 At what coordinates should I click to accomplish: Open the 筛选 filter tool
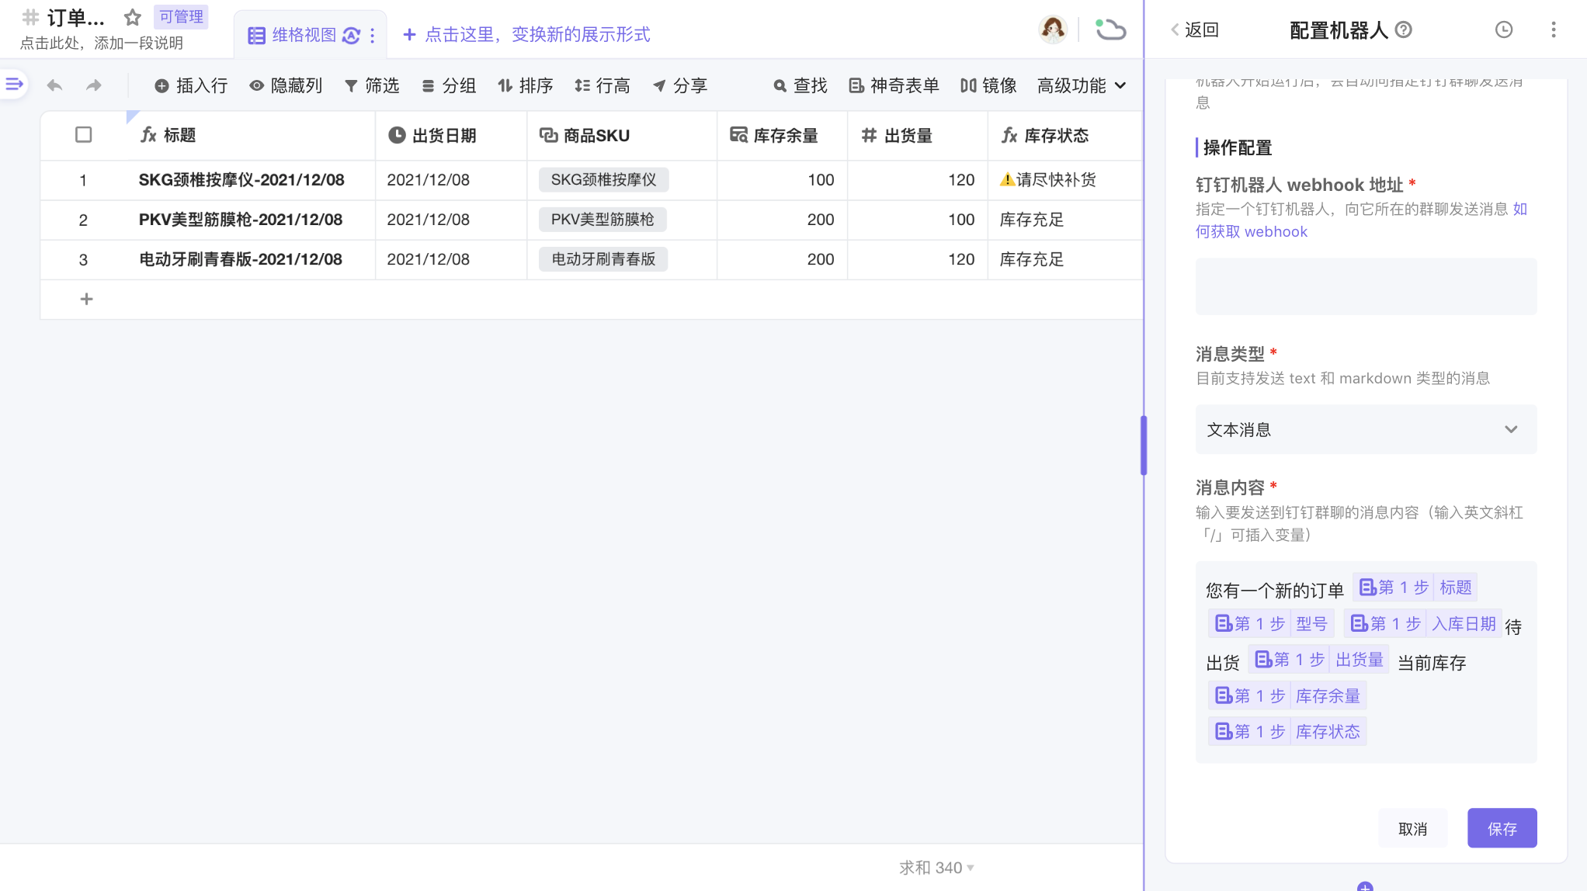(372, 85)
